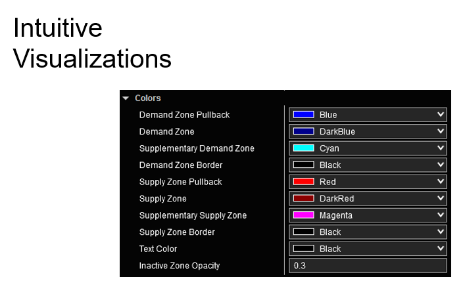Click the dark red Supply Zone swatch
This screenshot has width=465, height=296.
click(x=303, y=199)
